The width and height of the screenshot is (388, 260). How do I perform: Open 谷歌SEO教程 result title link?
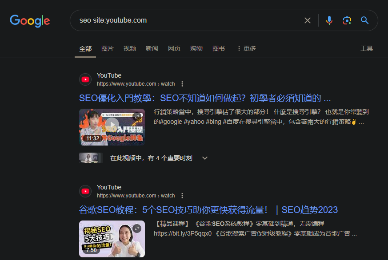[x=208, y=210]
